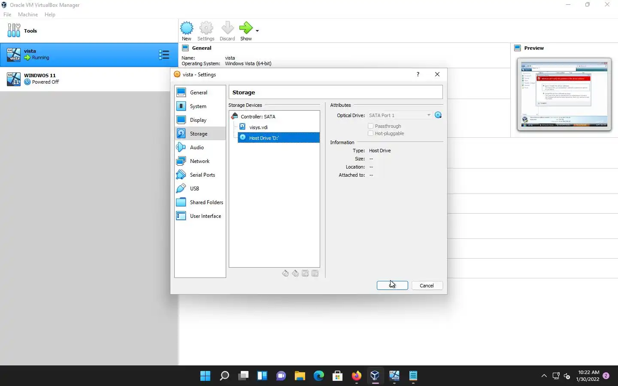
Task: Click the Cancel button
Action: click(427, 285)
